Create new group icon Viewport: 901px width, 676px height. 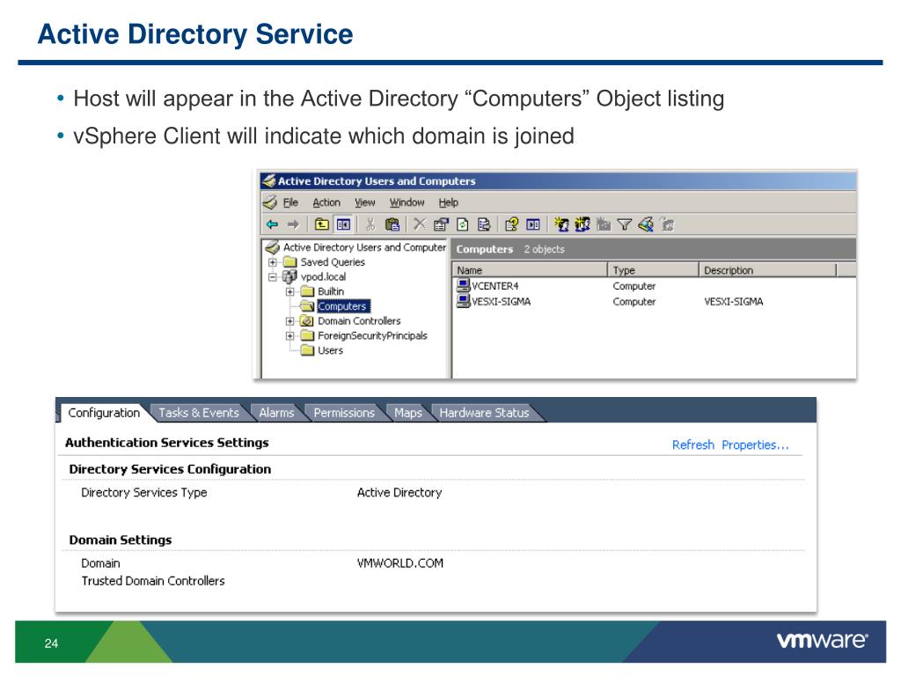point(582,224)
